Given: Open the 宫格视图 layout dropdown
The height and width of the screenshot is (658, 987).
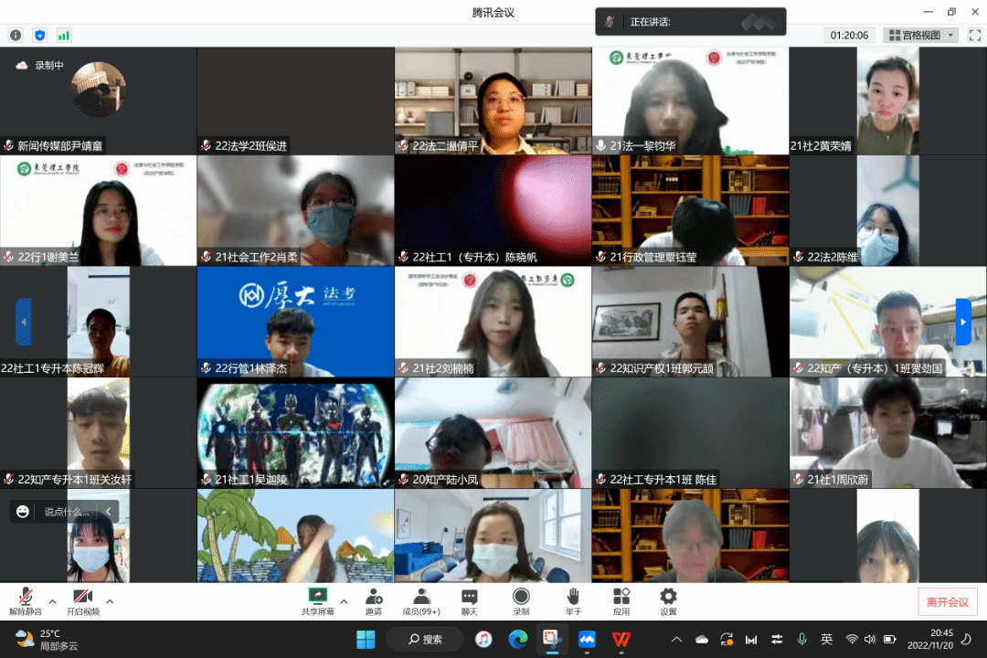Looking at the screenshot, I should [920, 36].
